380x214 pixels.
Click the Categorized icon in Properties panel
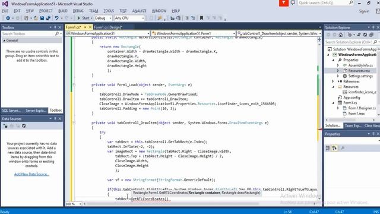328,148
